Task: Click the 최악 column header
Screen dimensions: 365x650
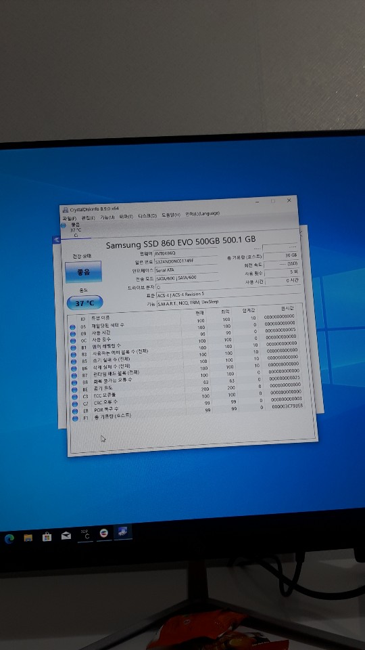Action: pyautogui.click(x=226, y=311)
